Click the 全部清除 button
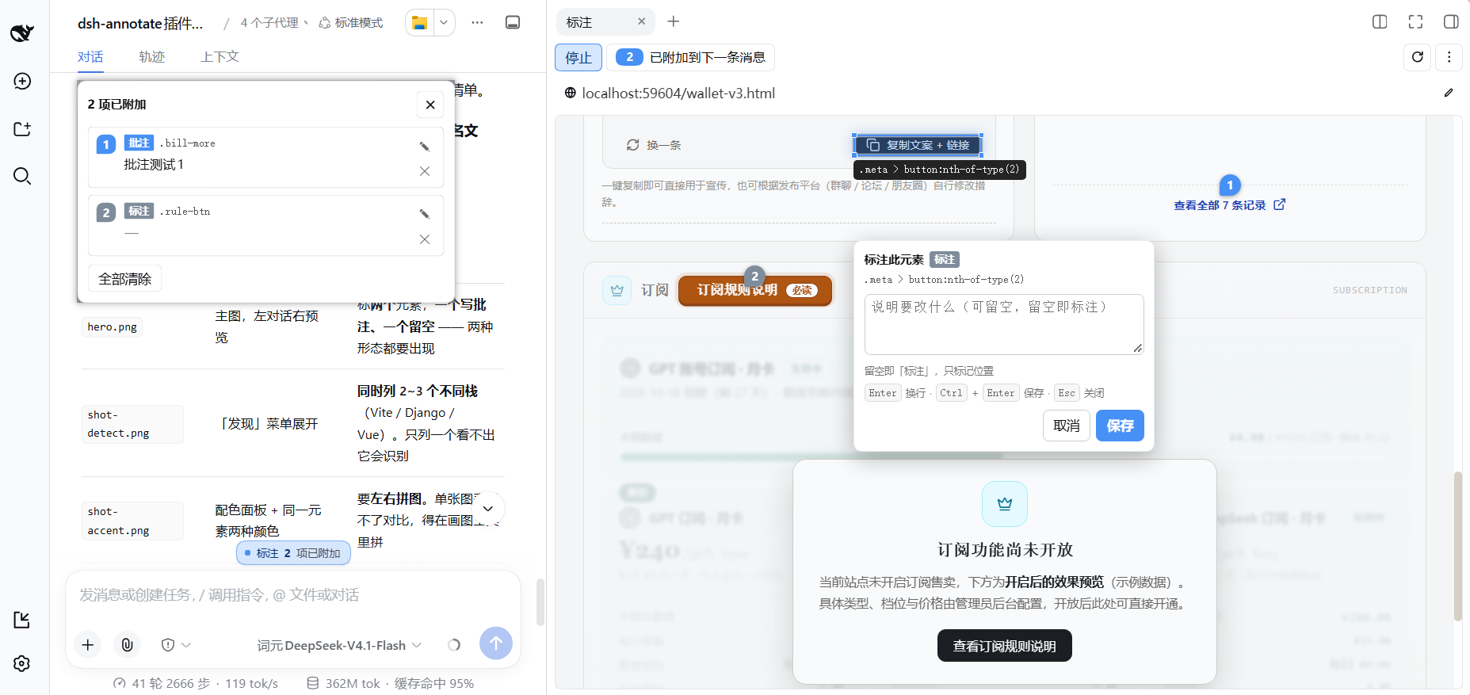This screenshot has height=695, width=1470. 124,279
